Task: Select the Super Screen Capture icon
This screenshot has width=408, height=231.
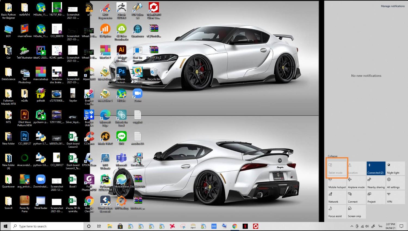Action: coord(138,75)
